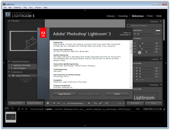
Task: Click the Preview button in right panel
Action: tap(135, 103)
